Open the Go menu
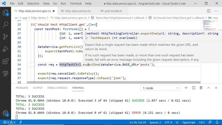 point(55,3)
